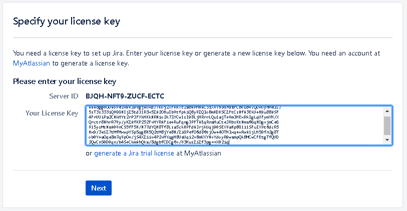Click the "at MyAtlassian" text below the field
Image resolution: width=407 pixels, height=211 pixels.
coord(199,153)
